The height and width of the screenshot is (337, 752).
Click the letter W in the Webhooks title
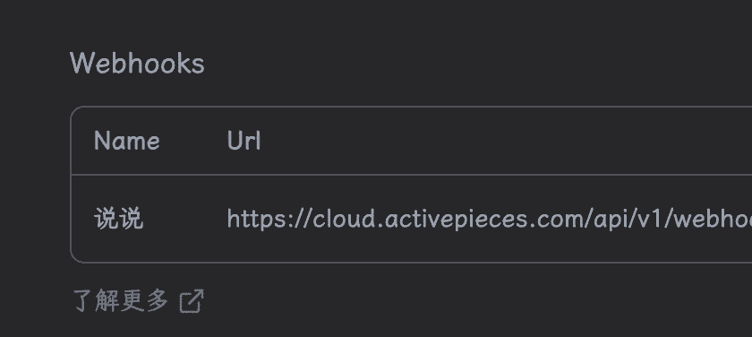pos(81,64)
